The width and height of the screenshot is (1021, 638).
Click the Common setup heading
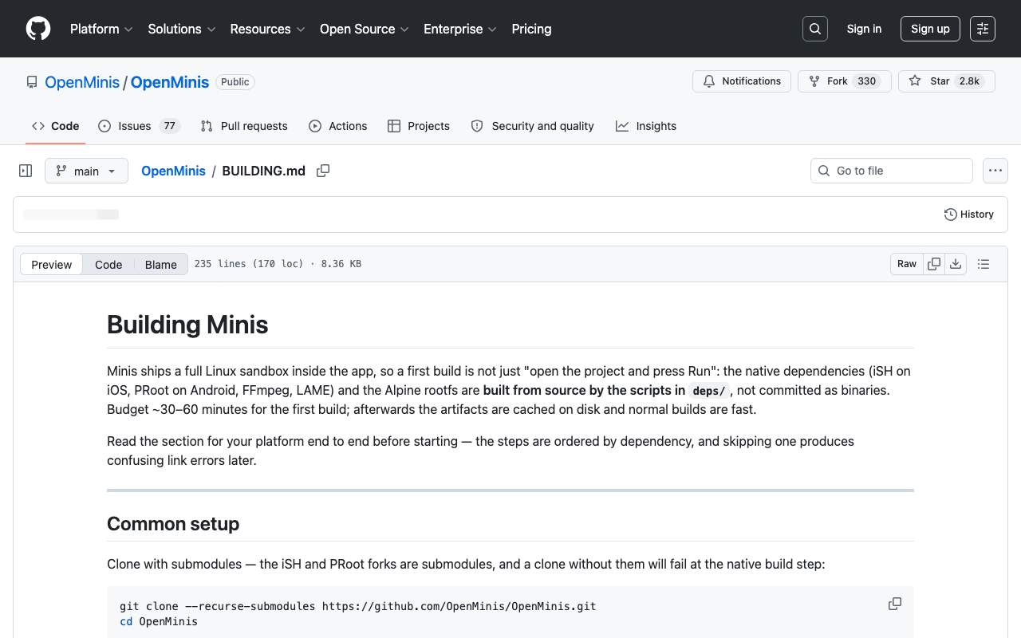point(173,524)
